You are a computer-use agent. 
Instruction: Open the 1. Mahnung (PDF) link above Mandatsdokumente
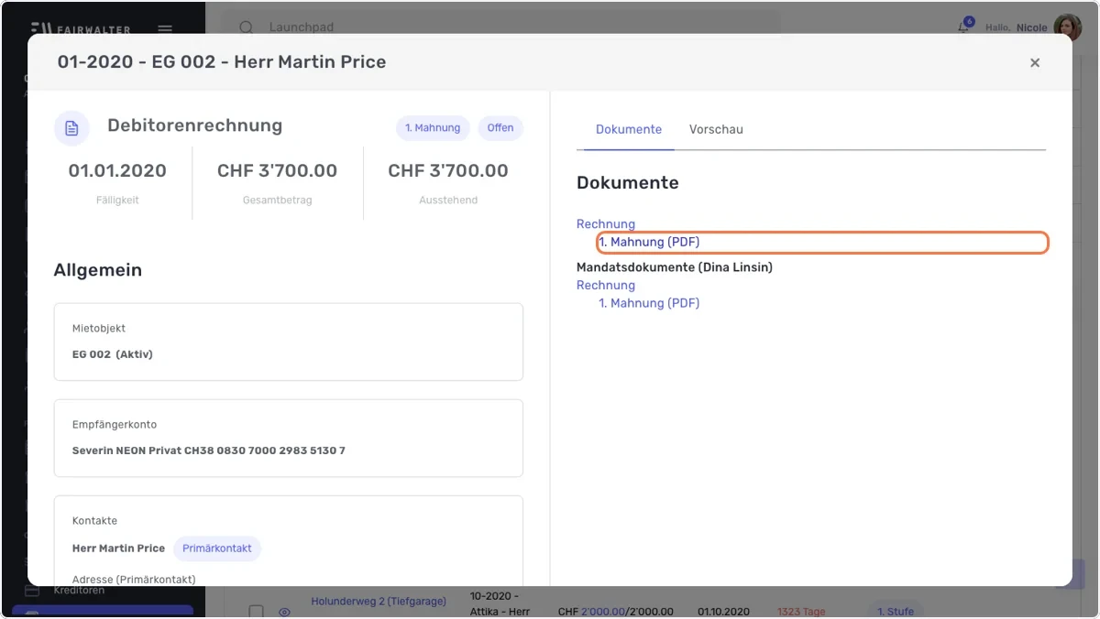(649, 242)
